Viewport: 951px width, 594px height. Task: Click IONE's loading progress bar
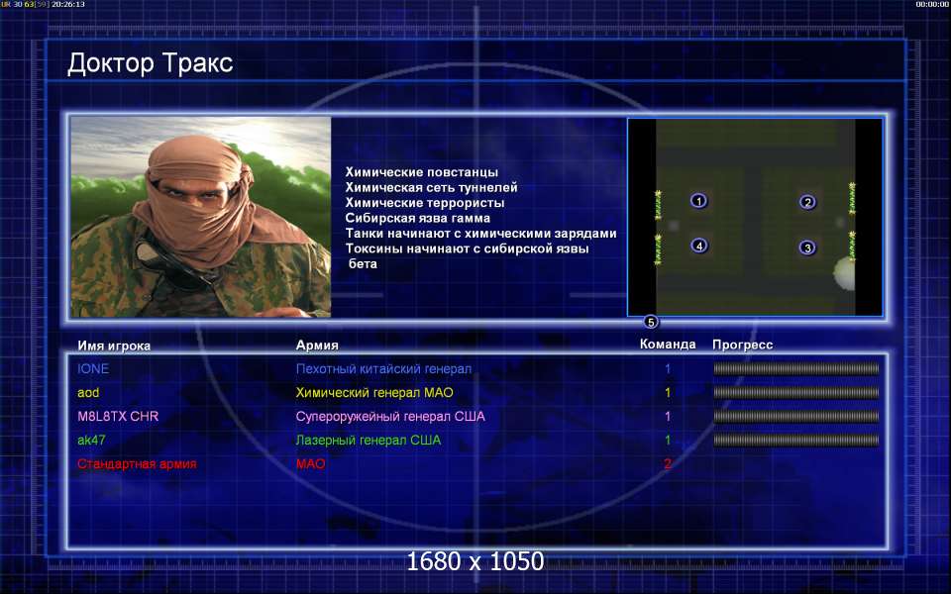(x=795, y=368)
